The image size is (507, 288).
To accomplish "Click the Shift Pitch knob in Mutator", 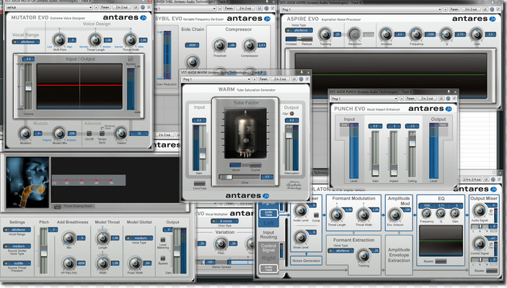I will pyautogui.click(x=59, y=40).
